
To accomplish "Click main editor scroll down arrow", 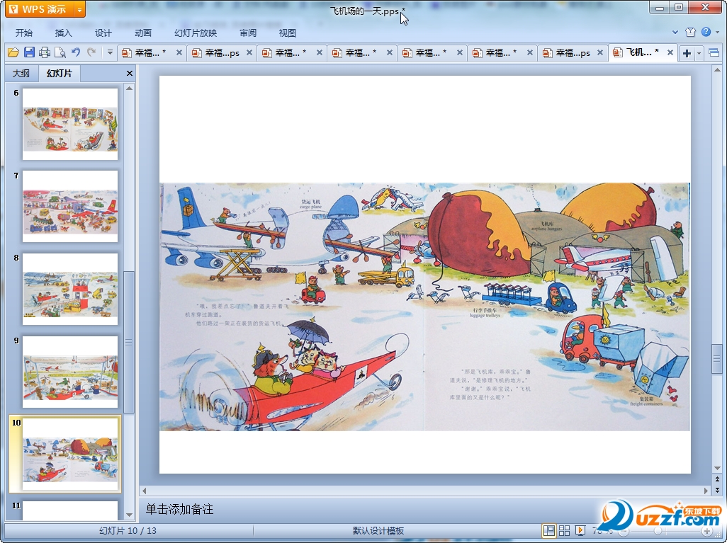I will pyautogui.click(x=717, y=468).
